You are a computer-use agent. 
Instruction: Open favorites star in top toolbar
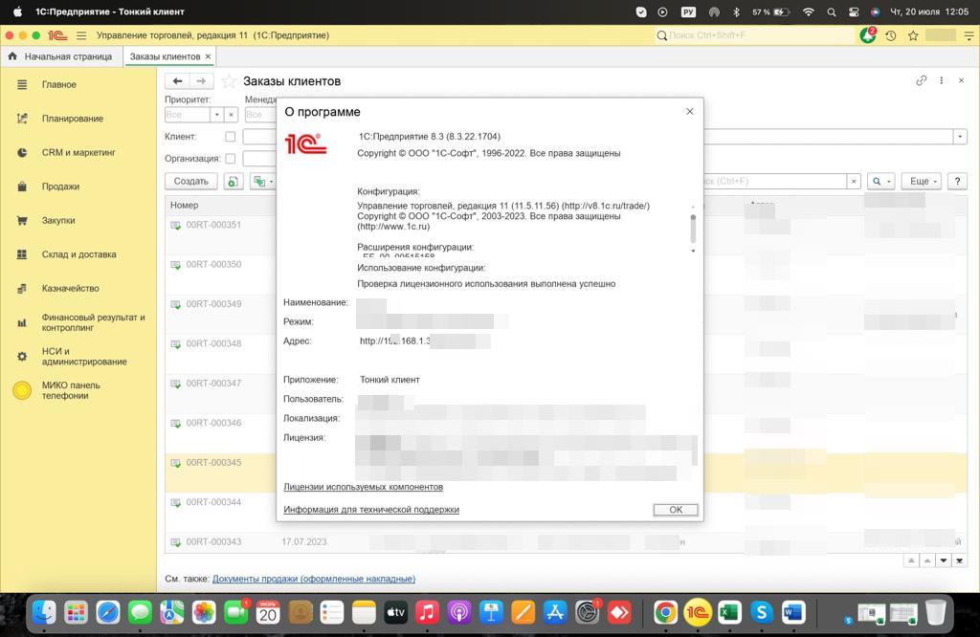pyautogui.click(x=913, y=35)
